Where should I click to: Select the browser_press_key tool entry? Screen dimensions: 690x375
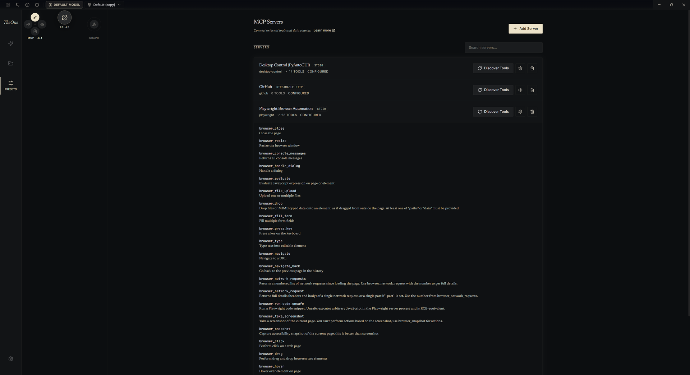pos(280,231)
